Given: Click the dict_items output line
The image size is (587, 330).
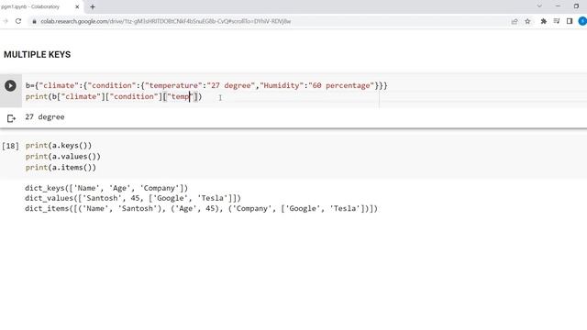Looking at the screenshot, I should coord(202,208).
